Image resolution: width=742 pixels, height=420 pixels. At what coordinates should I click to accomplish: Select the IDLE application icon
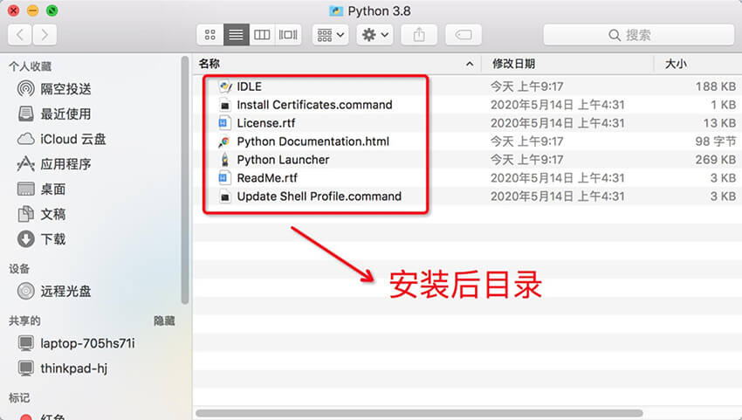(x=224, y=86)
